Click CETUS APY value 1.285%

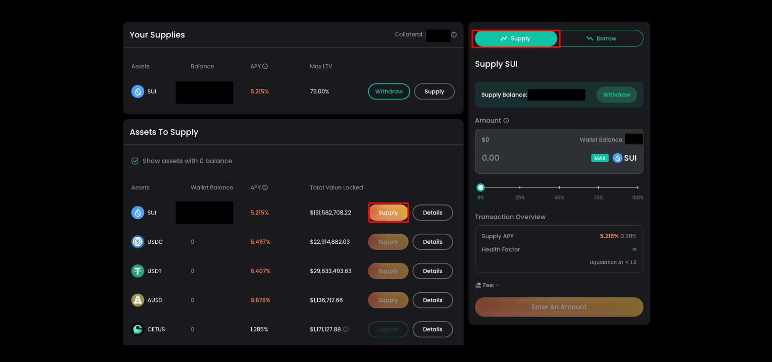[x=259, y=329]
